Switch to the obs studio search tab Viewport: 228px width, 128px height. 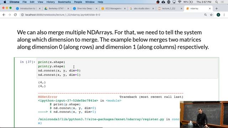pyautogui.click(x=142, y=9)
